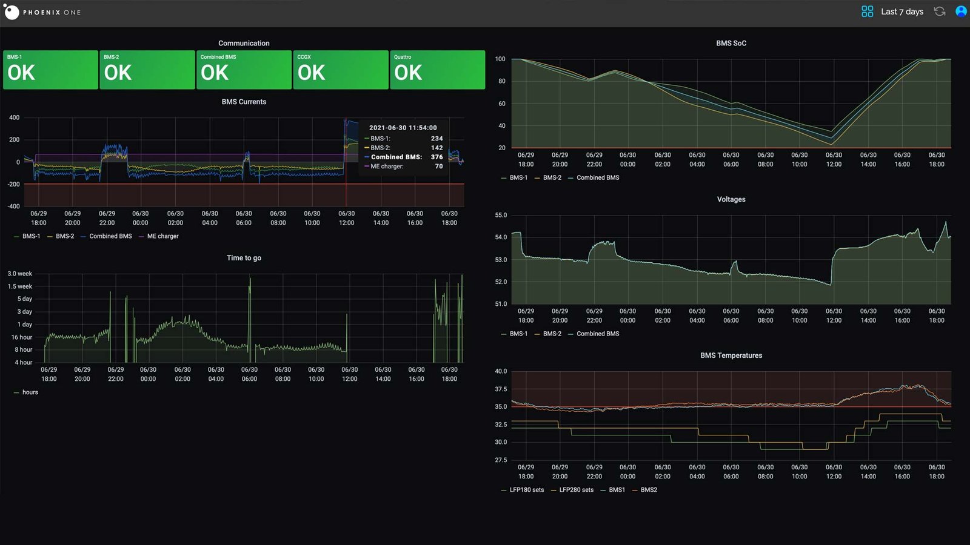Open the Time to go panel title

point(244,258)
